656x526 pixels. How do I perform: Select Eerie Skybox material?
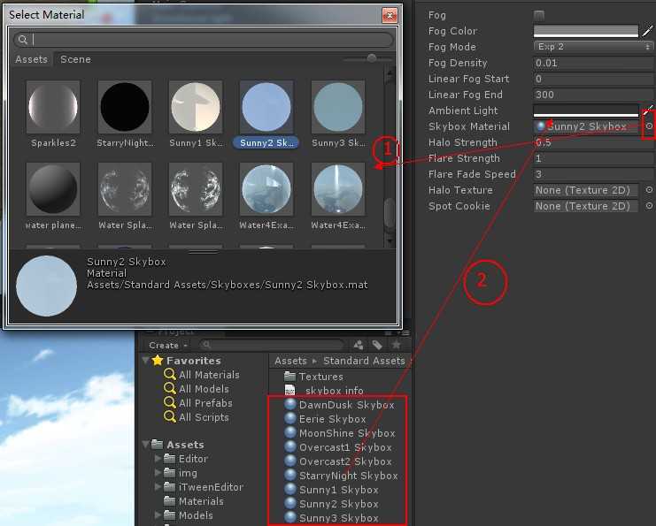tap(325, 419)
